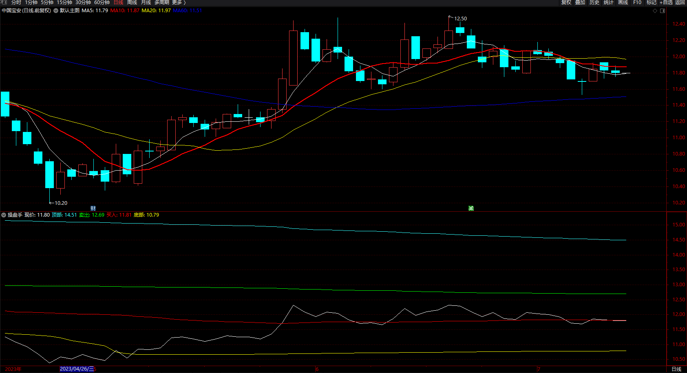
Task: Open the main chart indicator dropdown arrow
Action: click(56, 11)
